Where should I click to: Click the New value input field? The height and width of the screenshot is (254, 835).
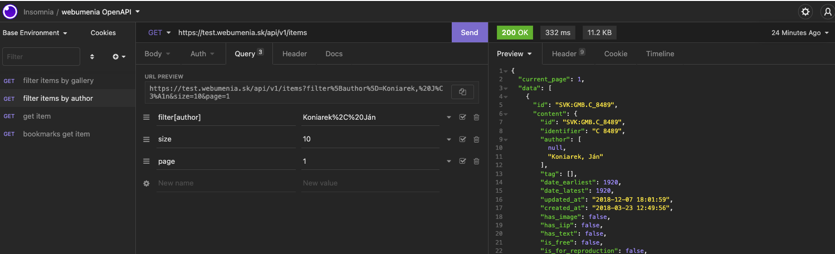tap(370, 183)
